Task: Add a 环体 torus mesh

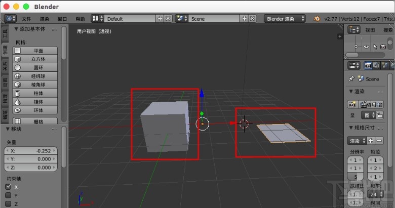Action: click(x=35, y=110)
